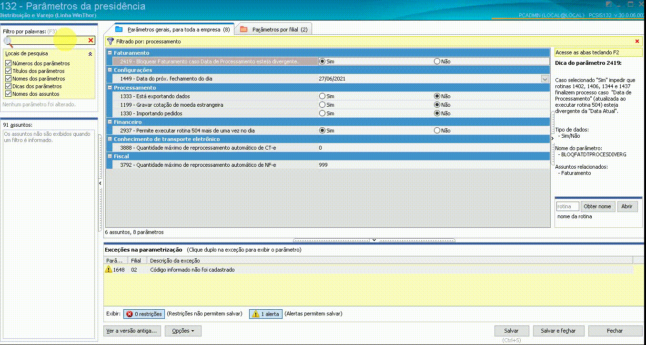Open the 'Opções' dropdown button
This screenshot has height=345, width=646.
point(183,331)
